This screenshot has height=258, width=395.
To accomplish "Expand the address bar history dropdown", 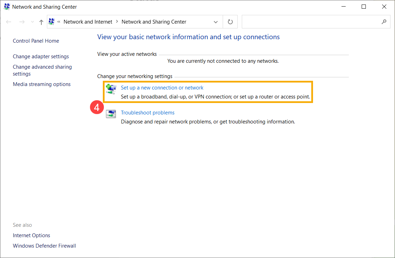I will point(216,22).
